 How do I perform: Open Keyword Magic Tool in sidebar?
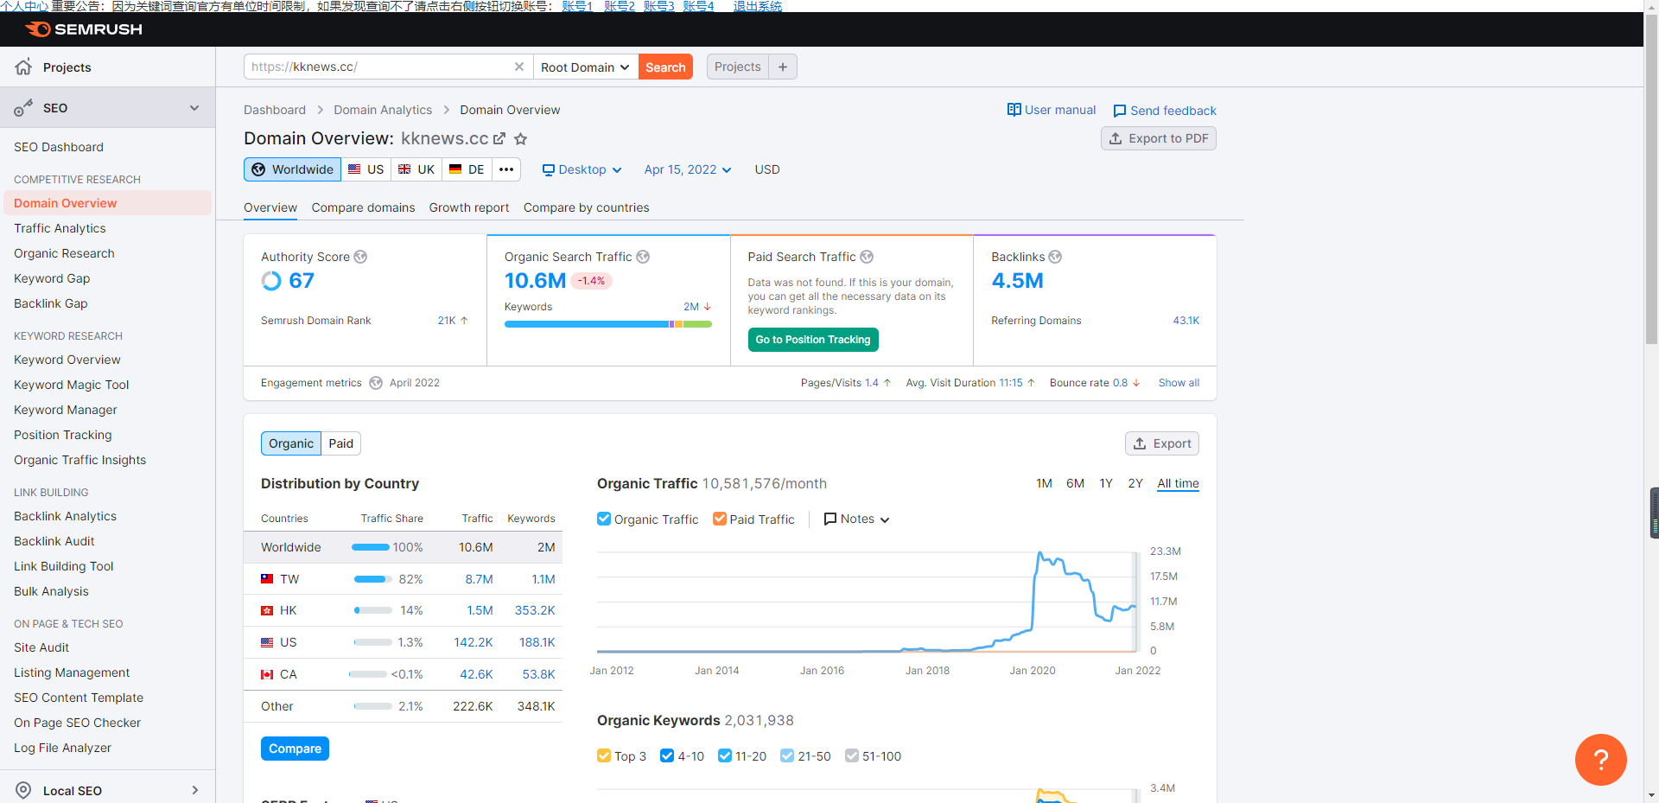(x=71, y=385)
